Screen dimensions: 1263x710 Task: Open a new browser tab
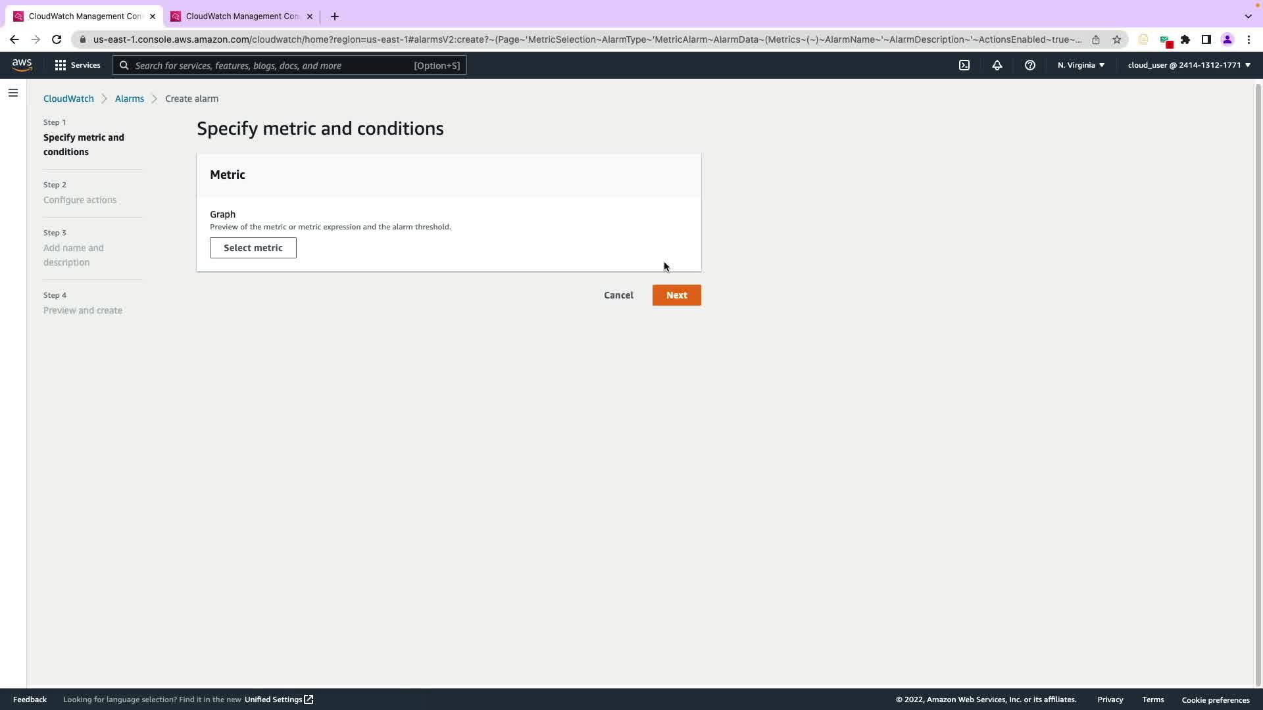point(334,16)
